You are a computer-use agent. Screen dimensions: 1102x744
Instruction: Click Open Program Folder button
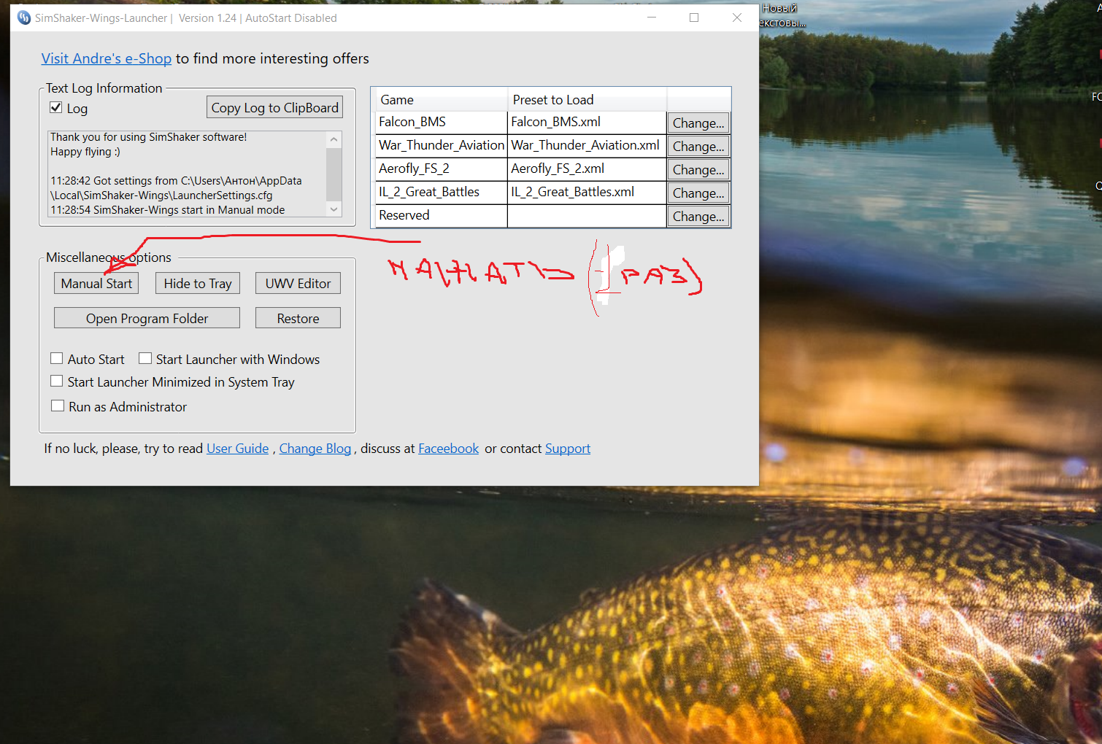pos(147,318)
